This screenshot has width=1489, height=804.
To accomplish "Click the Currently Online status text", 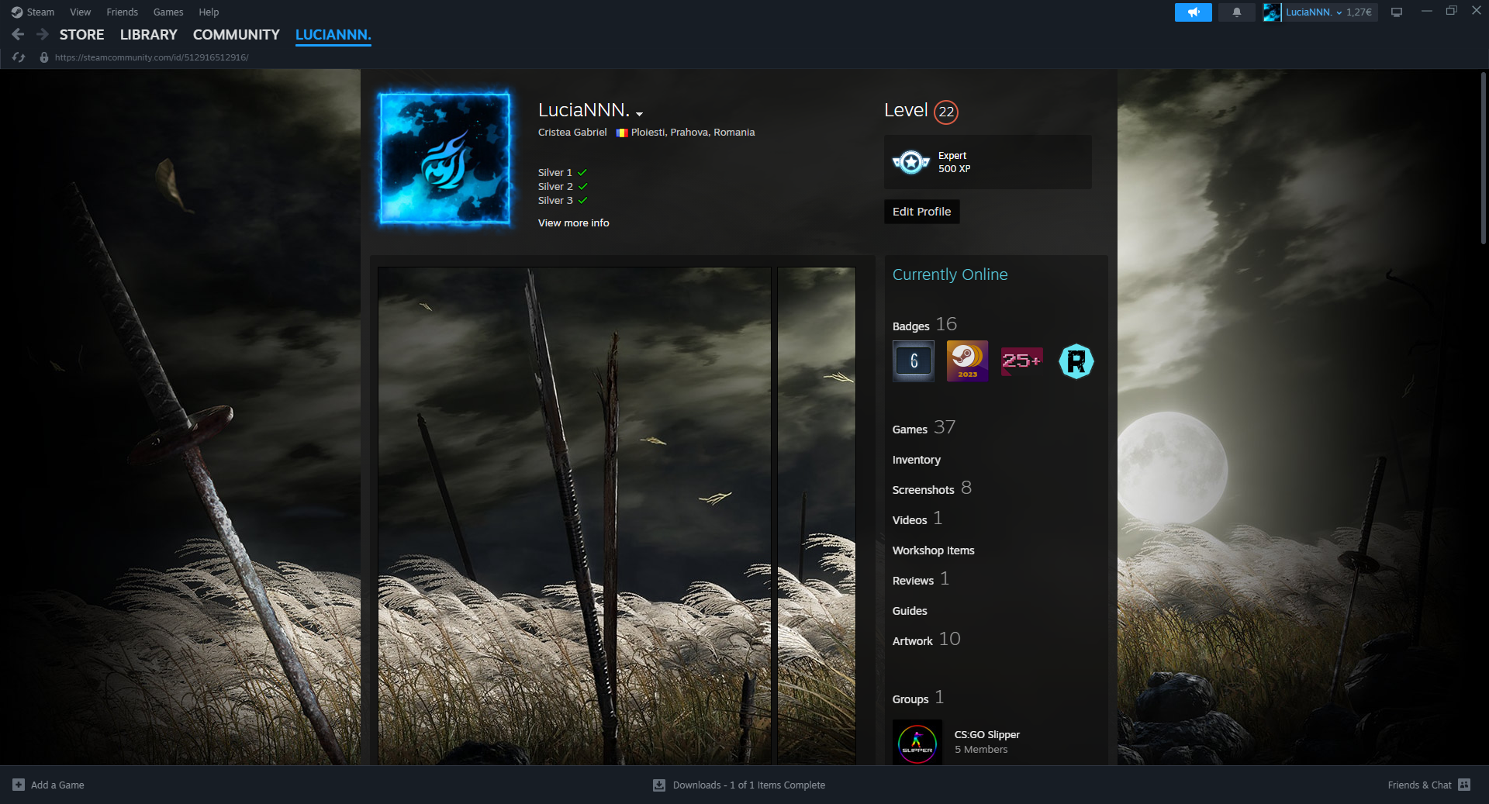I will coord(950,274).
